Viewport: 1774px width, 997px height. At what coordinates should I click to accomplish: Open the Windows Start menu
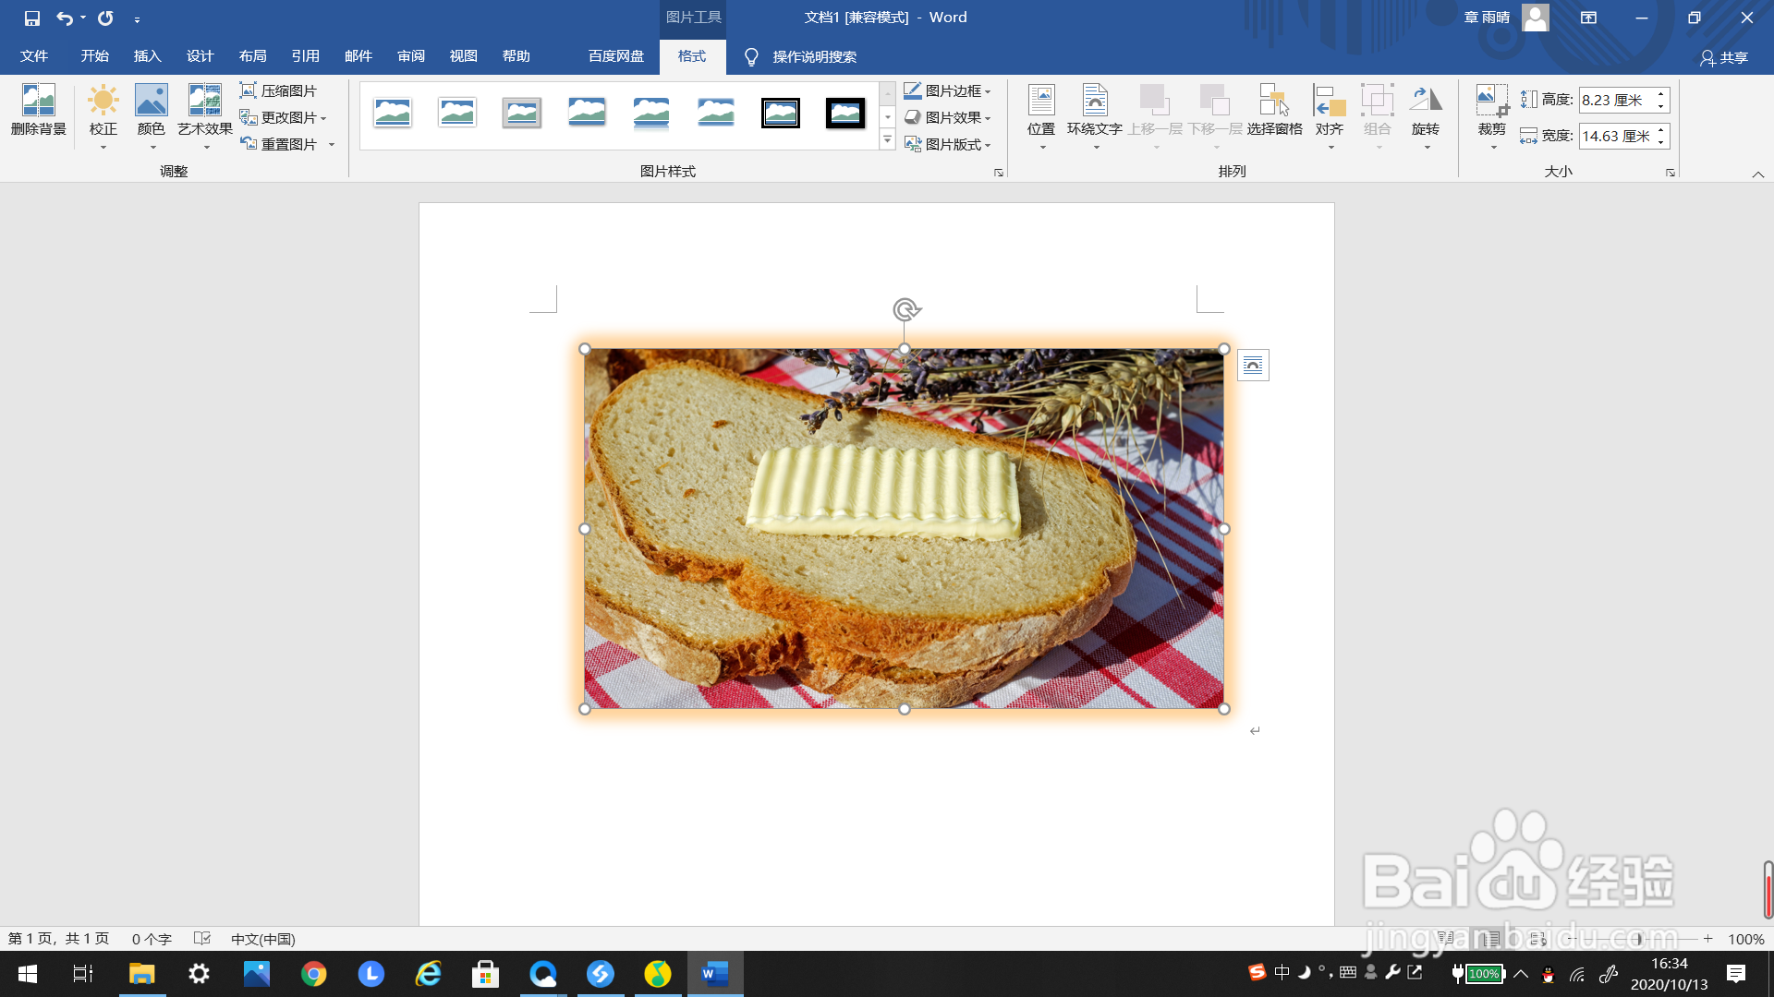(28, 974)
